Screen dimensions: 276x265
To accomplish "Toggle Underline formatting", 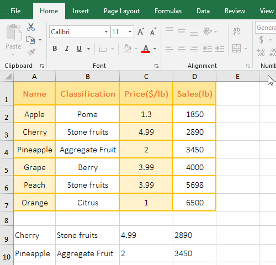I will (x=79, y=49).
